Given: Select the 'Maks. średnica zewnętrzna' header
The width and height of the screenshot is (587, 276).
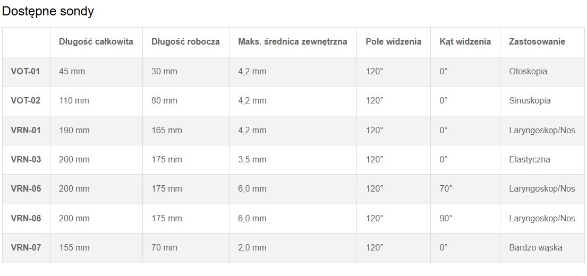Looking at the screenshot, I should pyautogui.click(x=293, y=41).
